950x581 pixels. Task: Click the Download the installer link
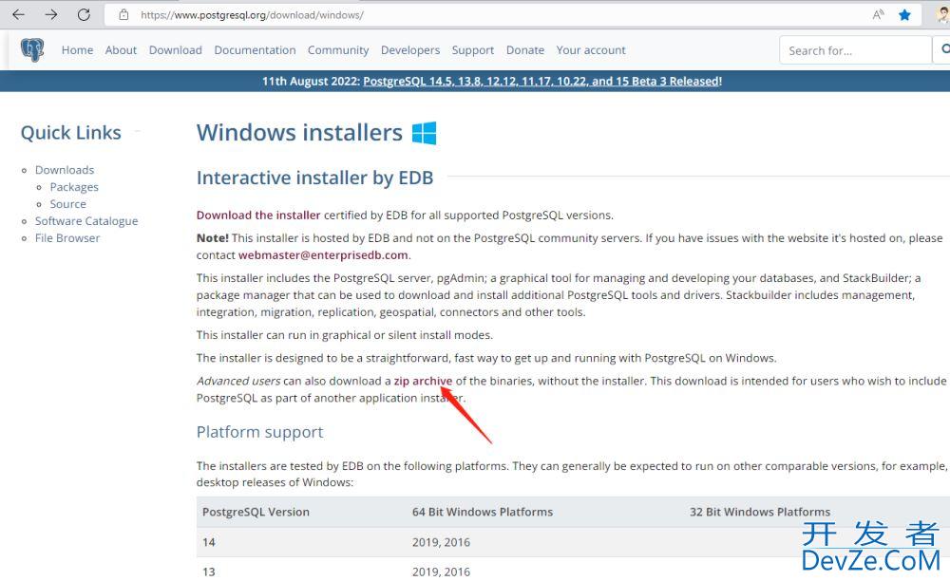tap(258, 215)
